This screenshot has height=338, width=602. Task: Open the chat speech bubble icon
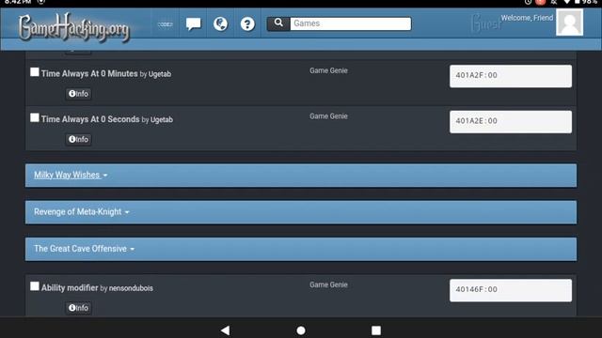coord(193,23)
